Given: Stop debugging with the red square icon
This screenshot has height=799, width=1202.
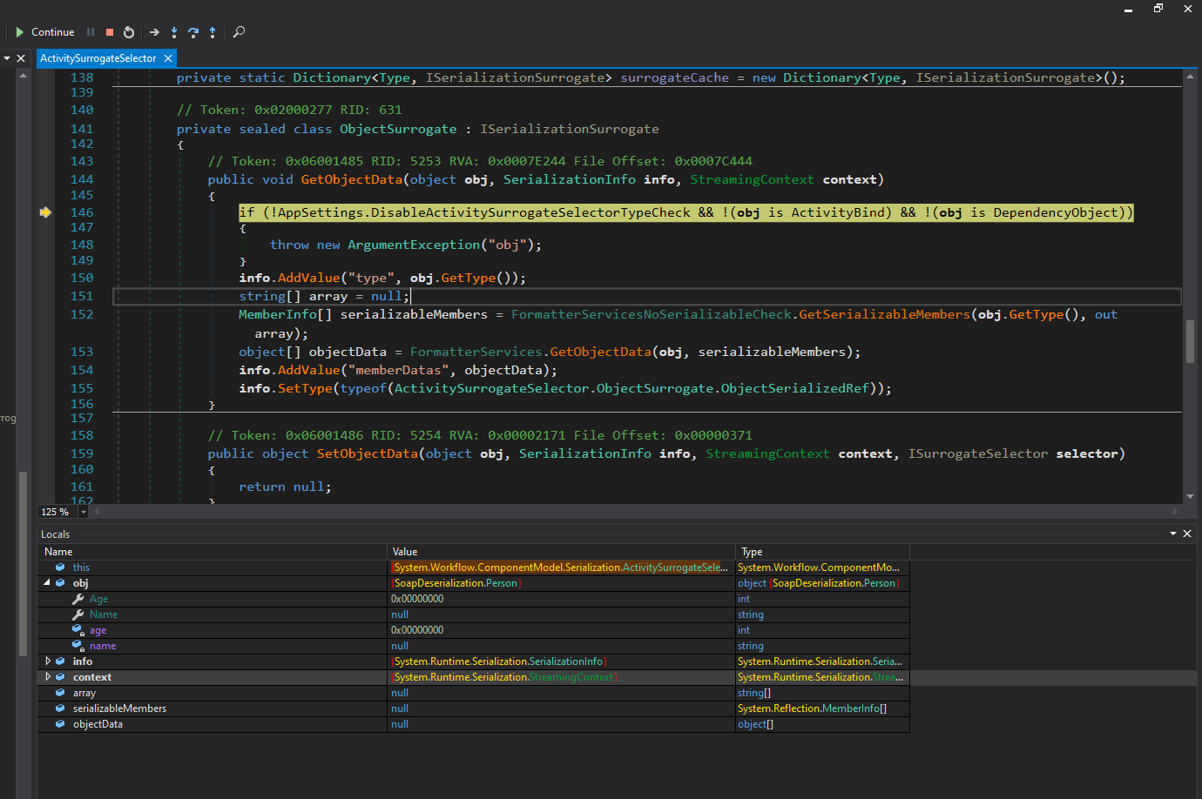Looking at the screenshot, I should point(110,32).
